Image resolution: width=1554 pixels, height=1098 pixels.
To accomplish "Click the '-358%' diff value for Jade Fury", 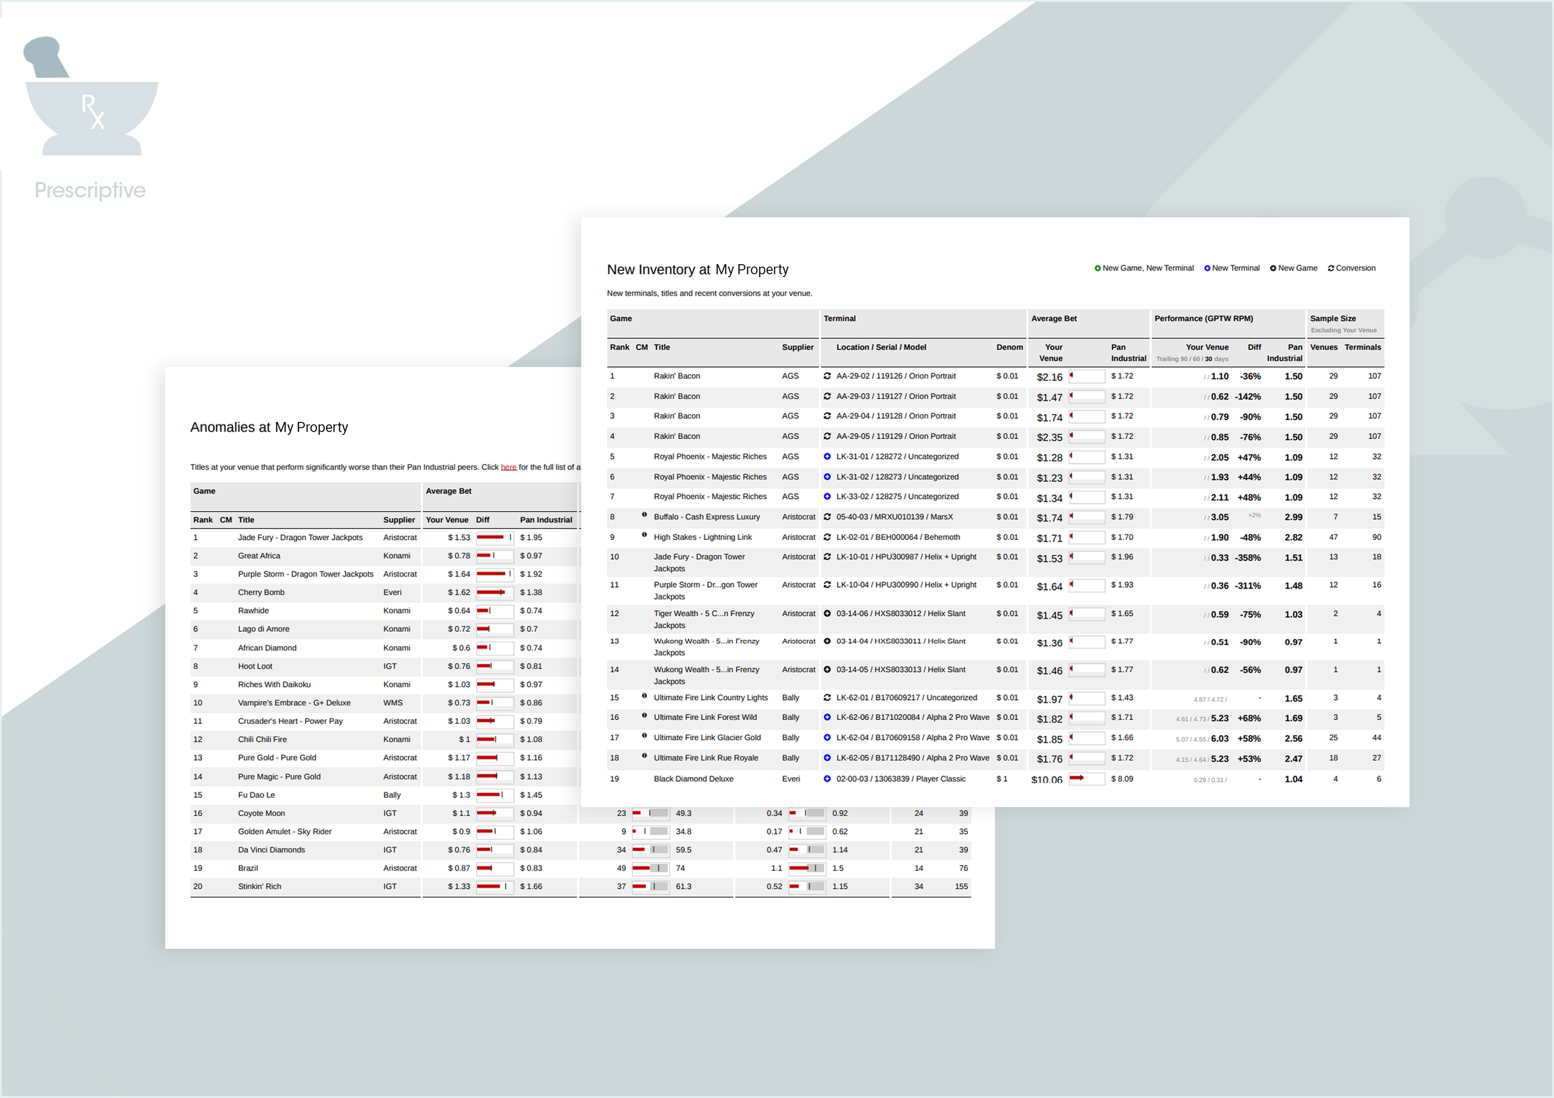I will click(x=1247, y=558).
